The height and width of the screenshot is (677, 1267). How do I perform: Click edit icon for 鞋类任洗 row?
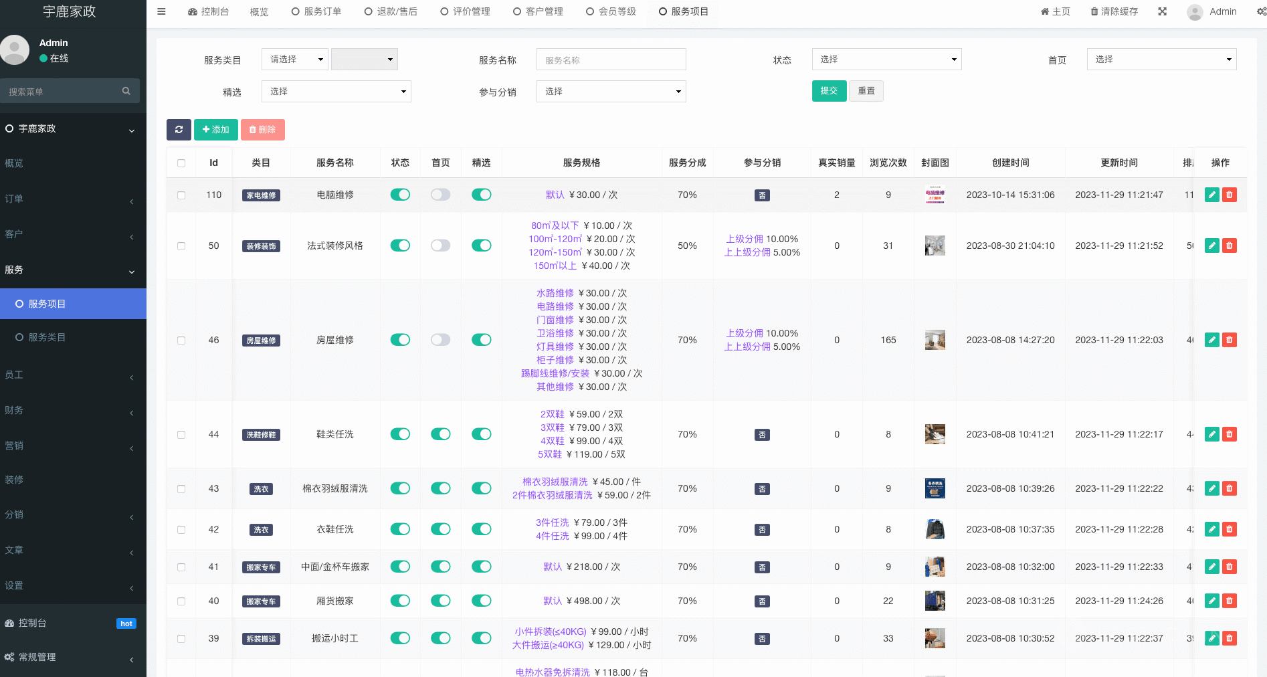pos(1211,434)
